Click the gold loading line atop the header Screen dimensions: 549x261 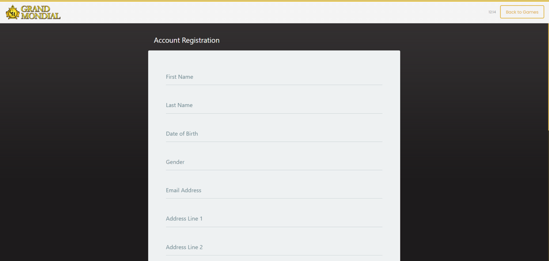[275, 1]
